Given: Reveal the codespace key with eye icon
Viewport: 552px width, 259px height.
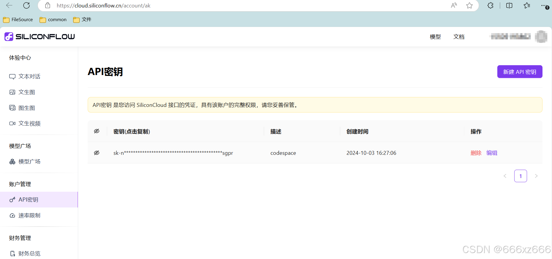Looking at the screenshot, I should click(x=97, y=153).
